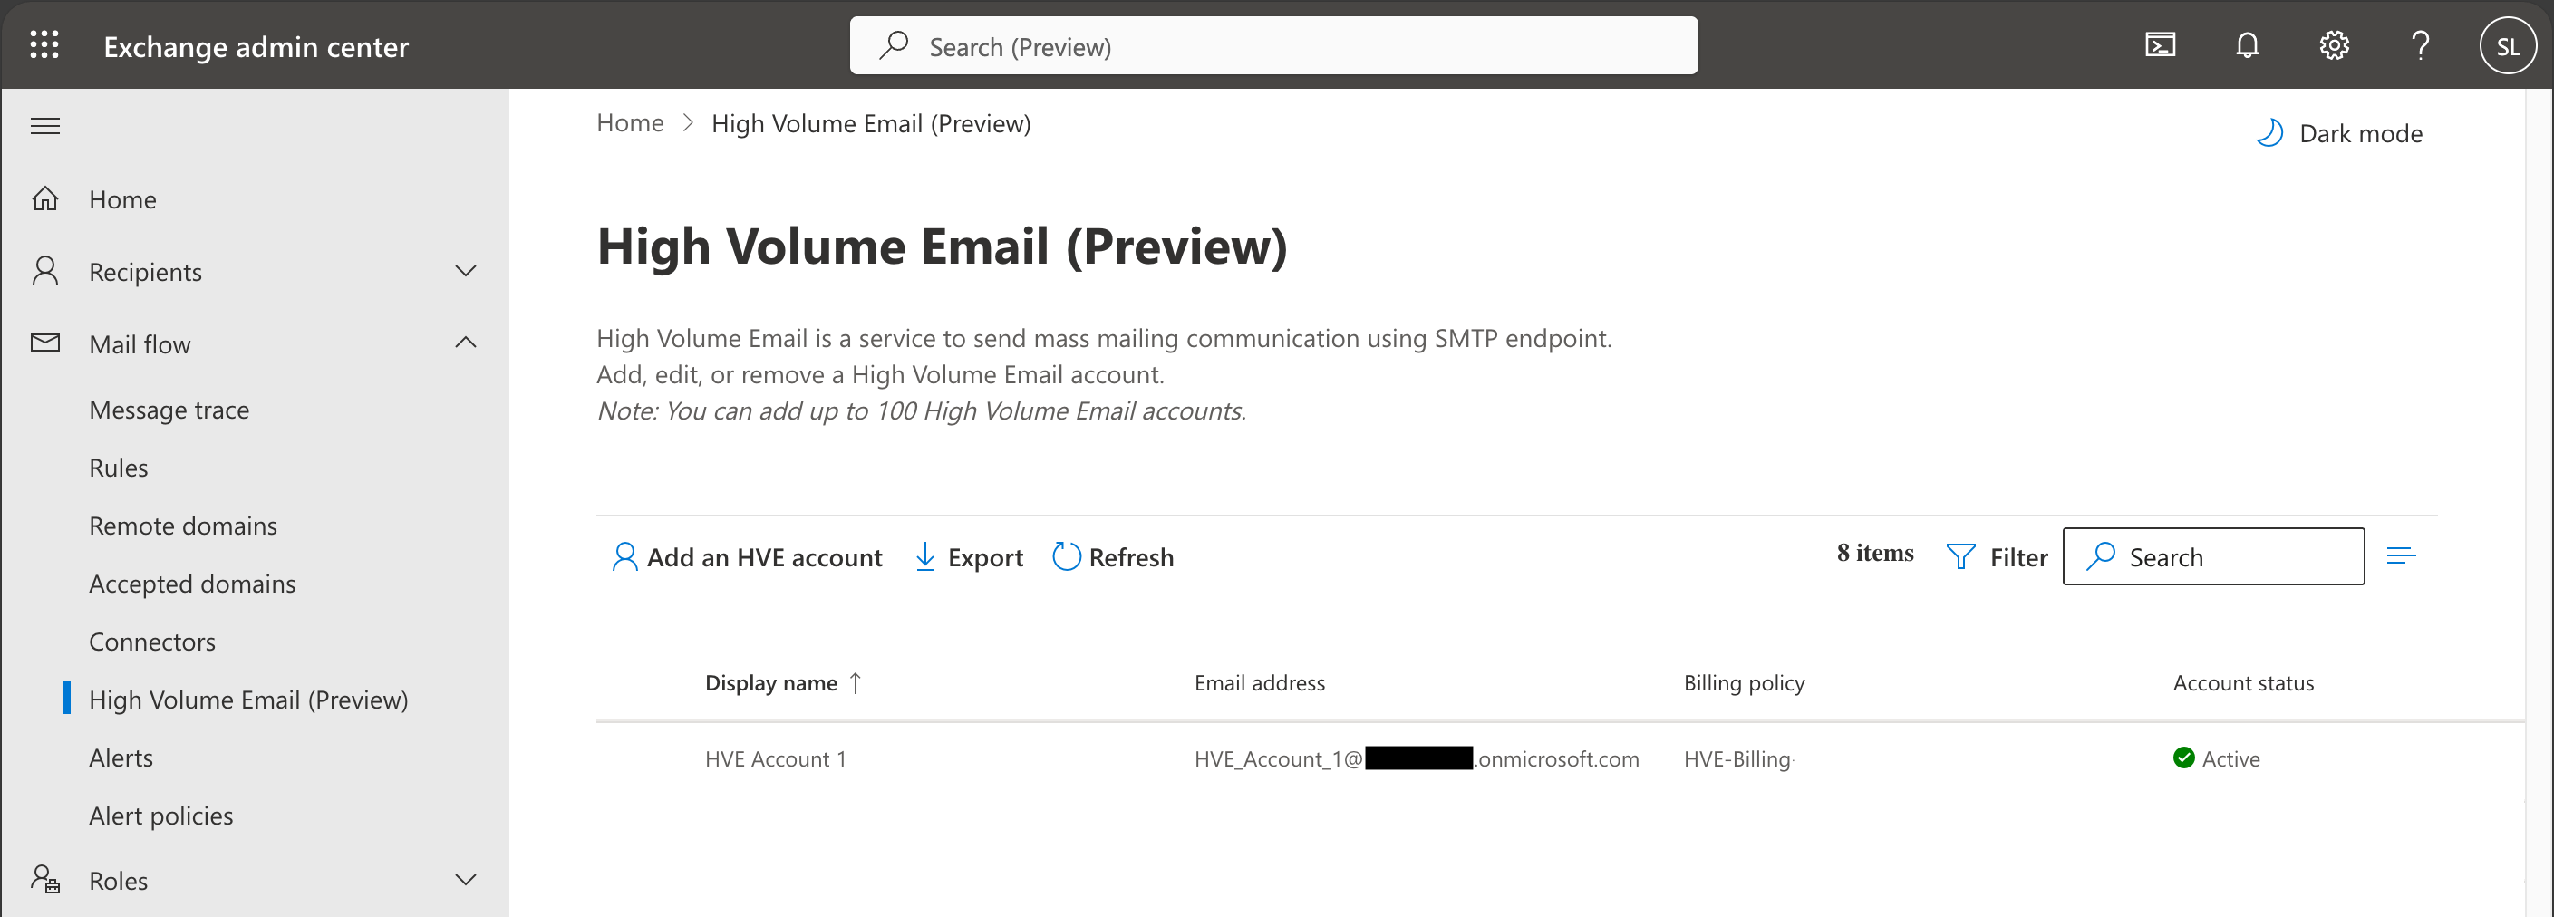Open notifications bell icon
This screenshot has height=917, width=2554.
point(2247,45)
